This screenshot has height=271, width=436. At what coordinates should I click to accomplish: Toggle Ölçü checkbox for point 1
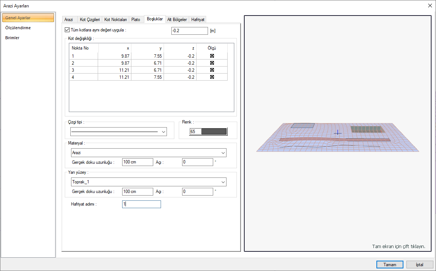pos(212,56)
